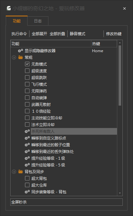
Task: Click gear icon for 提升经验等级 - 1 级
Action: 27,158
